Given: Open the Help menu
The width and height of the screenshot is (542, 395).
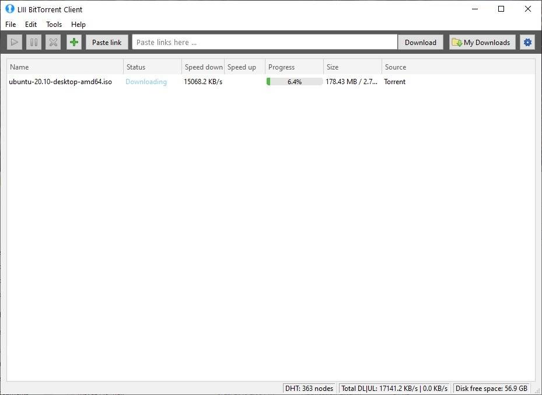Looking at the screenshot, I should click(x=78, y=24).
